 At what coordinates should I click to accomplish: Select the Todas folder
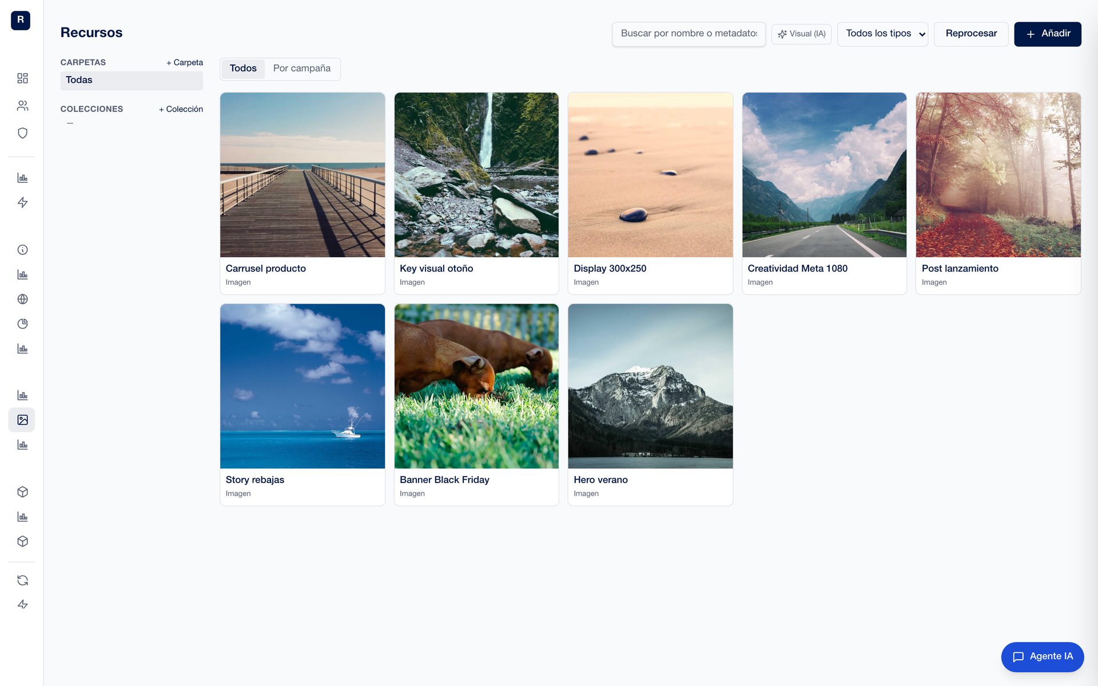point(132,80)
